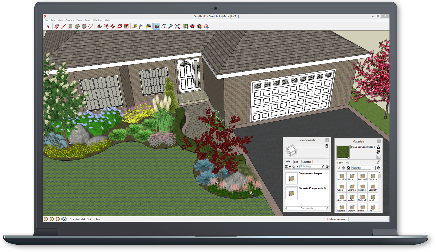436x252 pixels.
Task: Pick the Tape Measure tool
Action: 135,26
